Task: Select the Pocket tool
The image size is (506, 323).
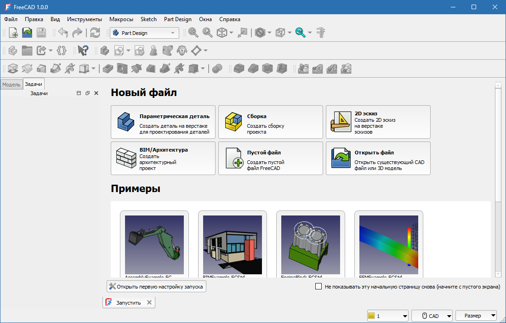Action: pyautogui.click(x=107, y=68)
